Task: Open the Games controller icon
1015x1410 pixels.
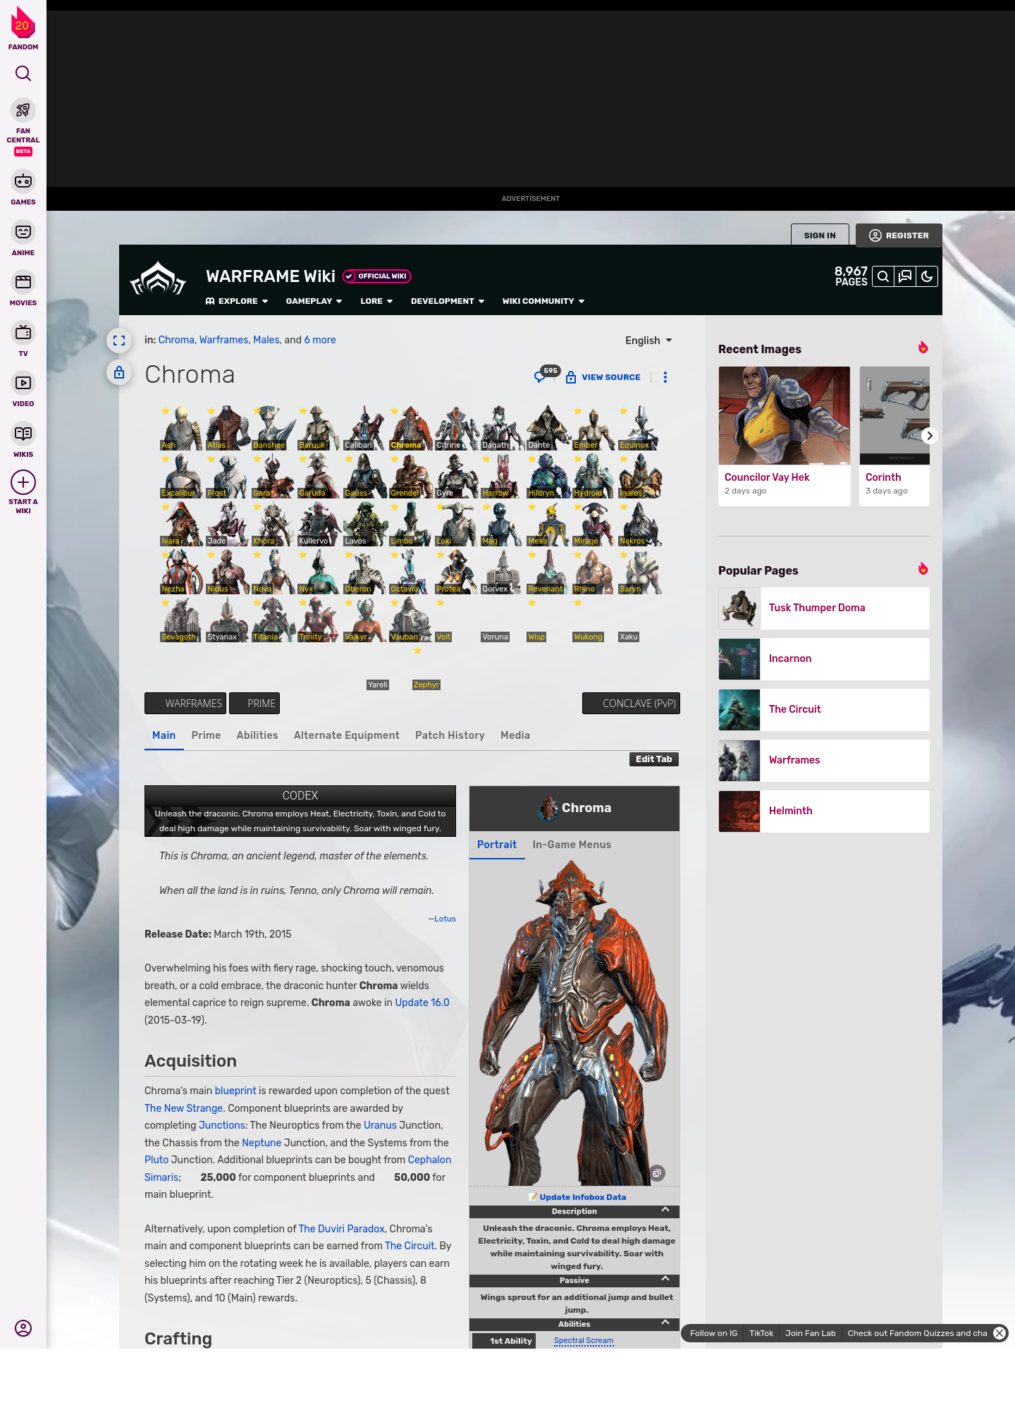Action: [23, 181]
